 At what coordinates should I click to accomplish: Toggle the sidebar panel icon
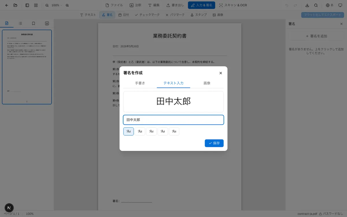pyautogui.click(x=27, y=5)
